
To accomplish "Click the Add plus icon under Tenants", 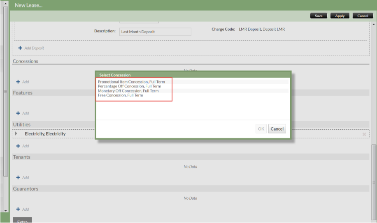I will coord(18,177).
